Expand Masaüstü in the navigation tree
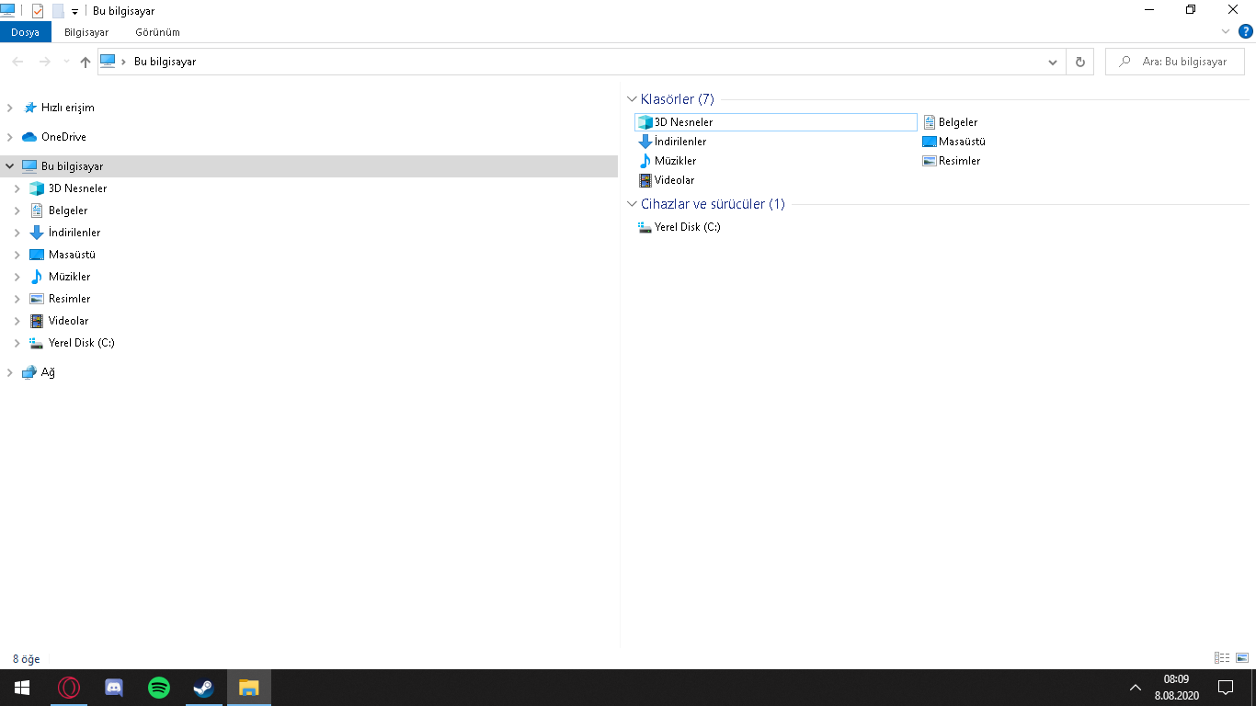Viewport: 1256px width, 706px height. coord(17,255)
